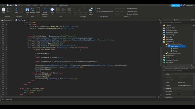Click the undo arrow in quick access bar
195x109 pixels.
tap(22, 5)
